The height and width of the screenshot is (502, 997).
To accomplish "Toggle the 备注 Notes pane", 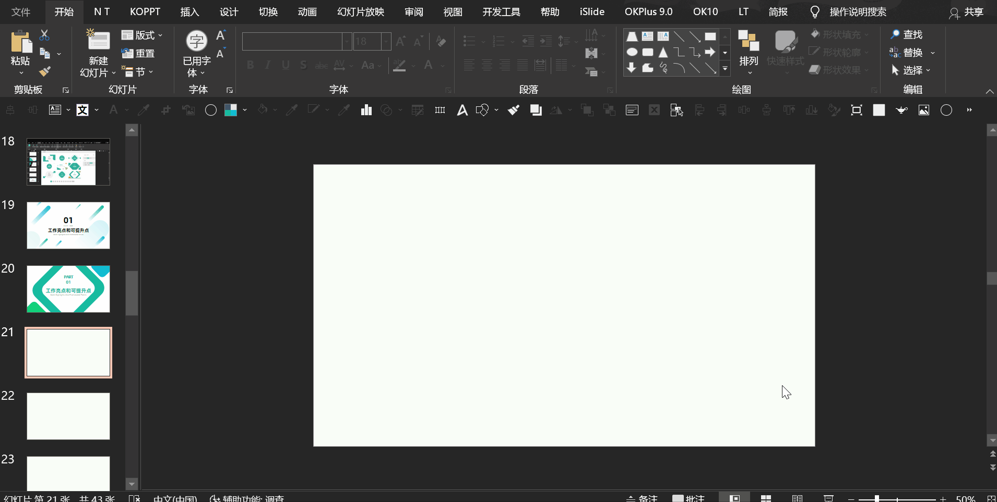I will (x=642, y=498).
